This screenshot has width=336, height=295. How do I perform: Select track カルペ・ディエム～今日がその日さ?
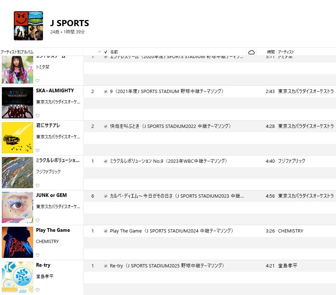pyautogui.click(x=177, y=196)
